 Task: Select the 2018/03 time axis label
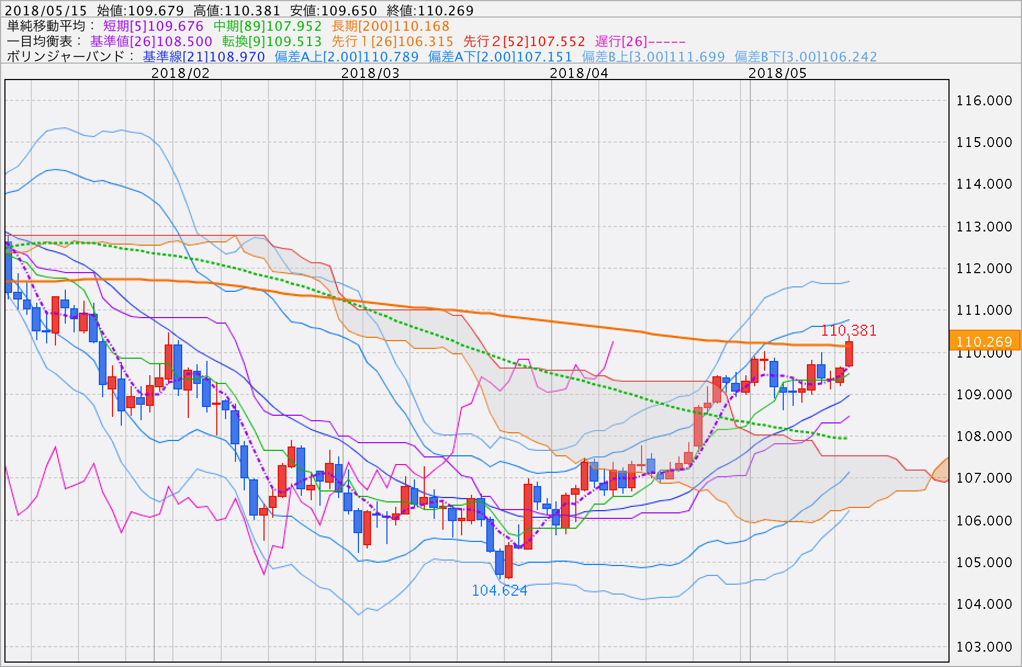coord(370,73)
